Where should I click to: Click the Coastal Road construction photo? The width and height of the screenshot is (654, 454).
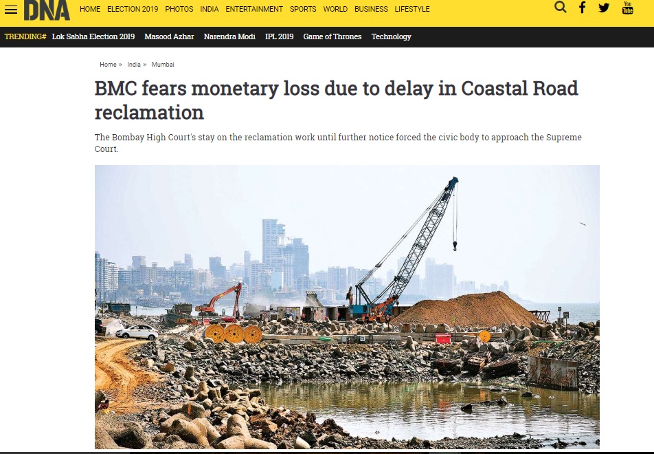click(347, 307)
